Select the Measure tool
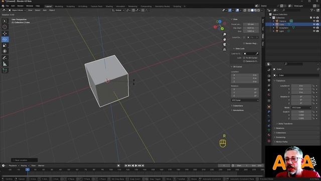 point(5,64)
